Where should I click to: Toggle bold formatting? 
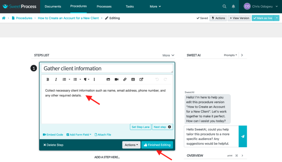click(x=48, y=79)
